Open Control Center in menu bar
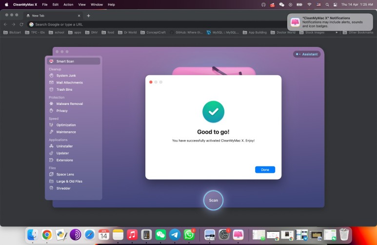The image size is (377, 245). point(335,4)
